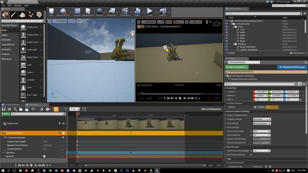Toggle visibility of the Floor actor
The height and width of the screenshot is (173, 308).
[227, 30]
